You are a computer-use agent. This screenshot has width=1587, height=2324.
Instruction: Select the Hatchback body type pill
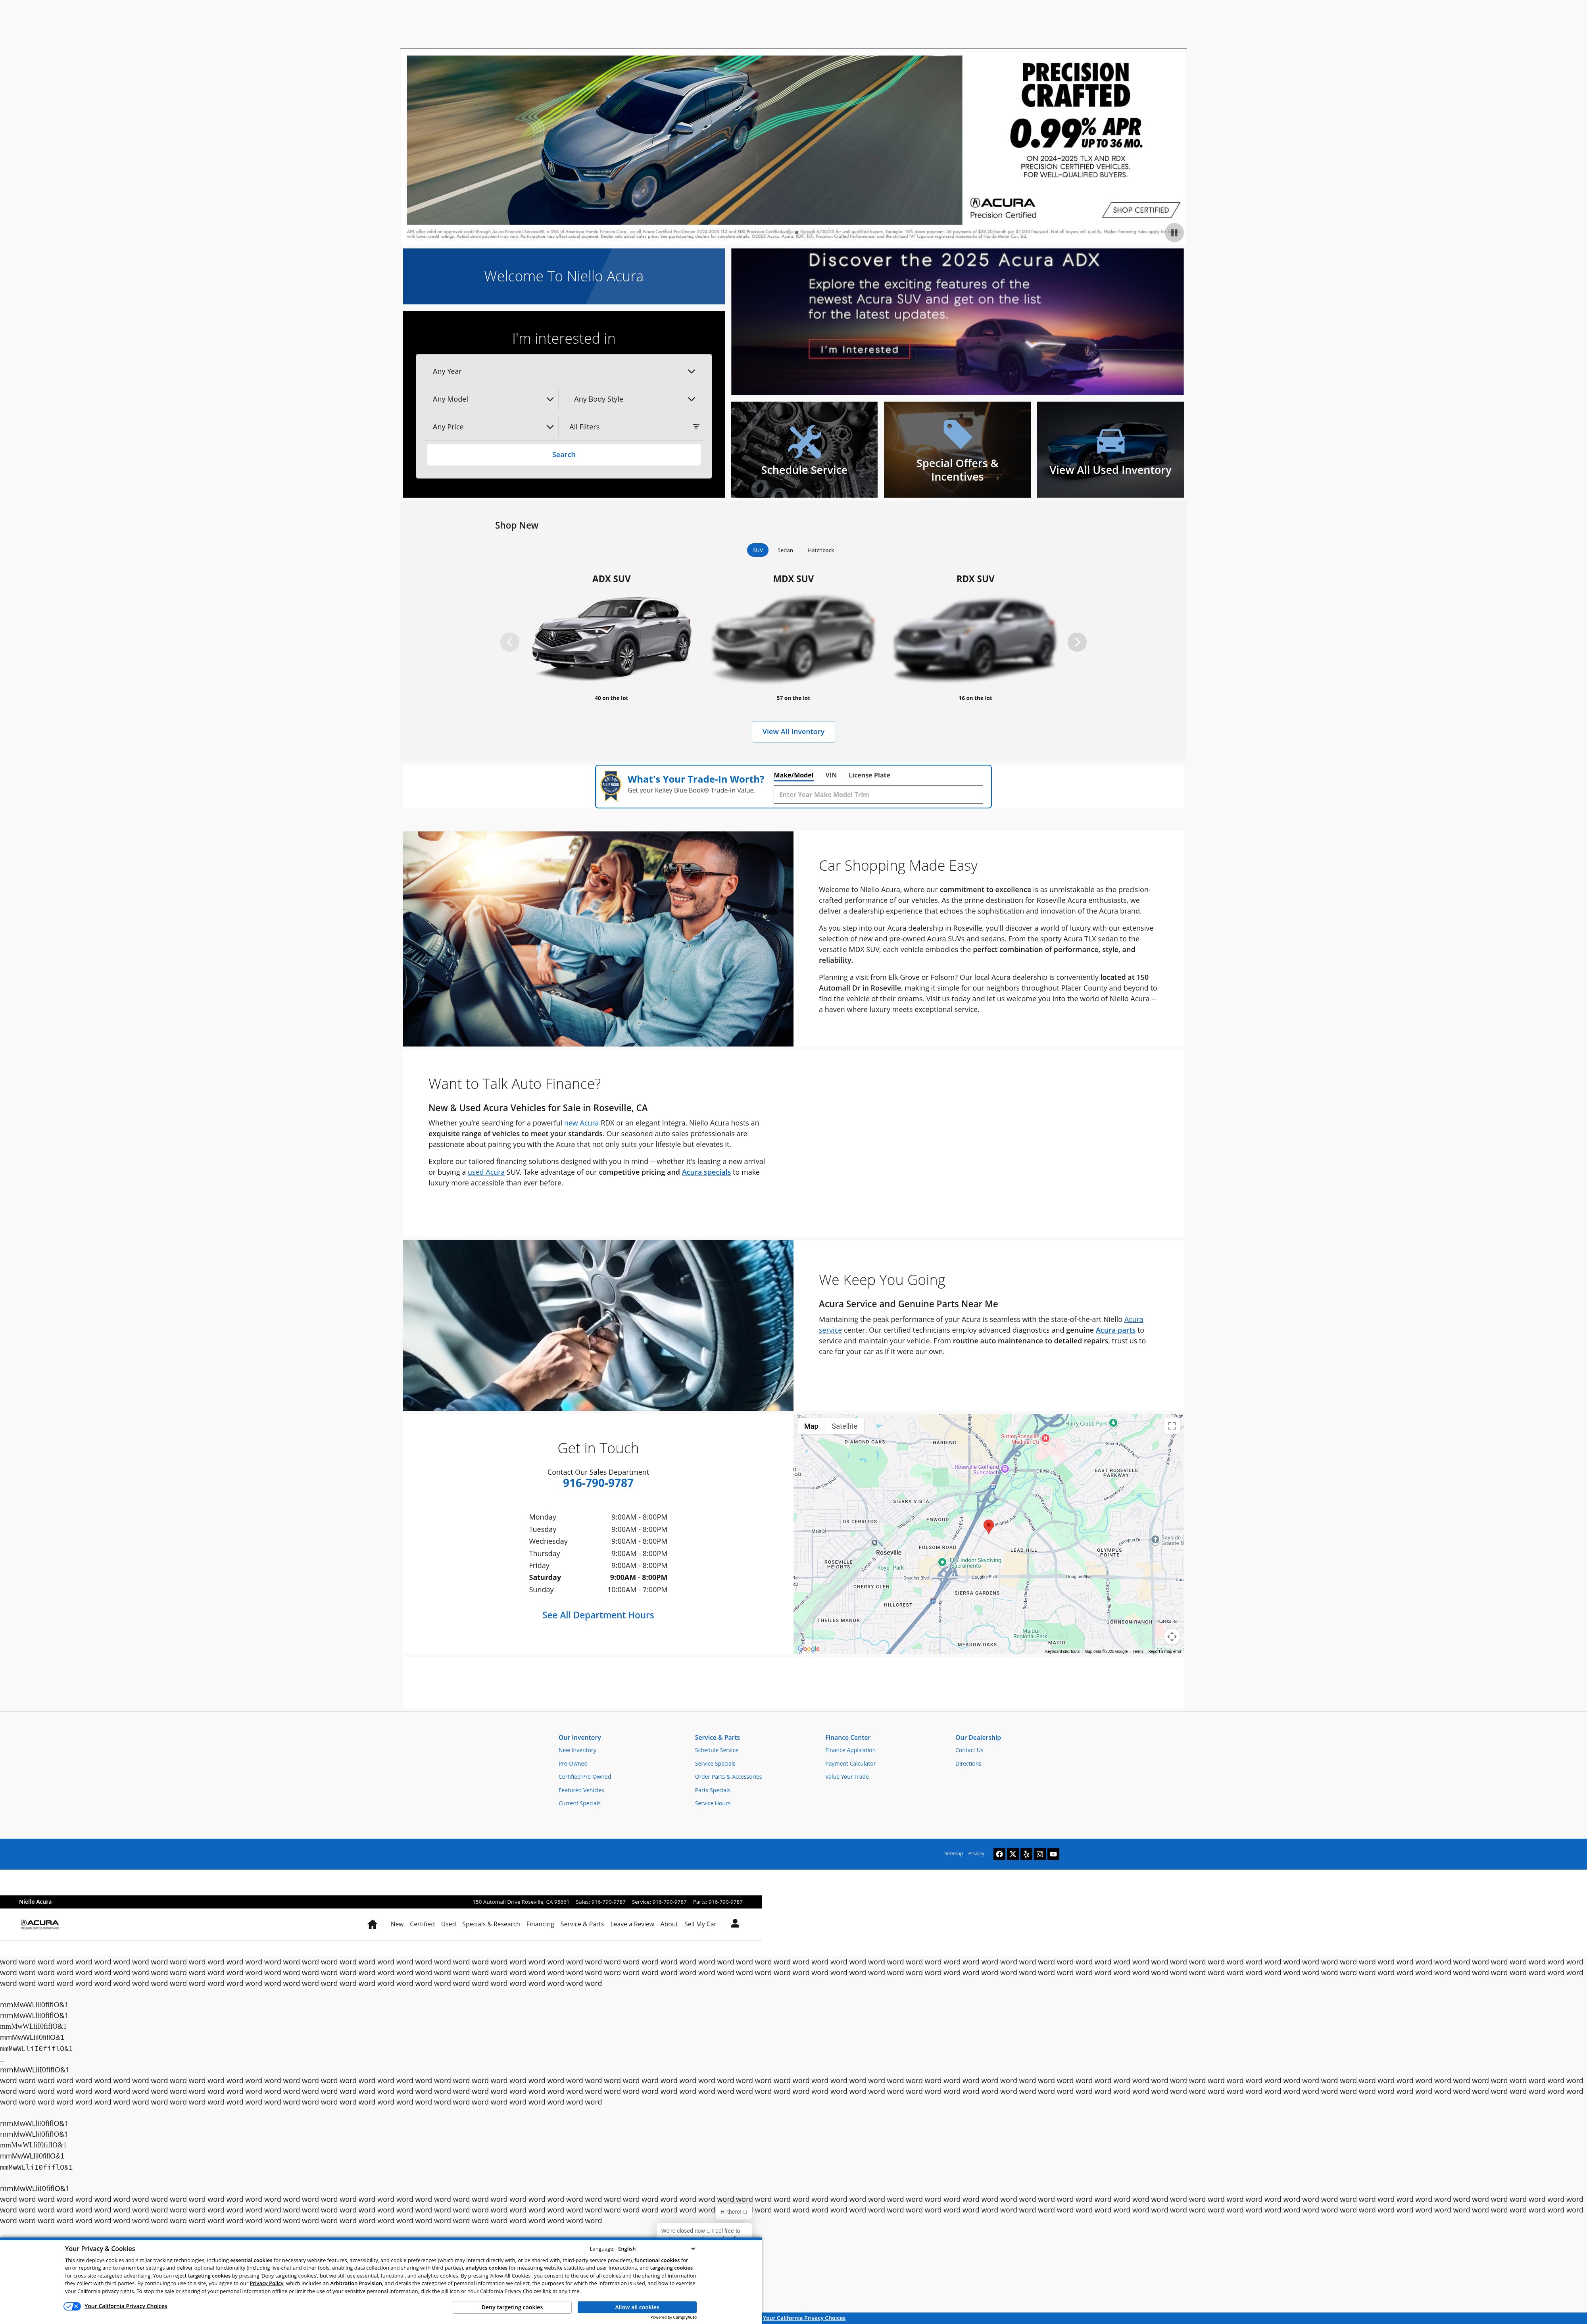click(x=821, y=550)
